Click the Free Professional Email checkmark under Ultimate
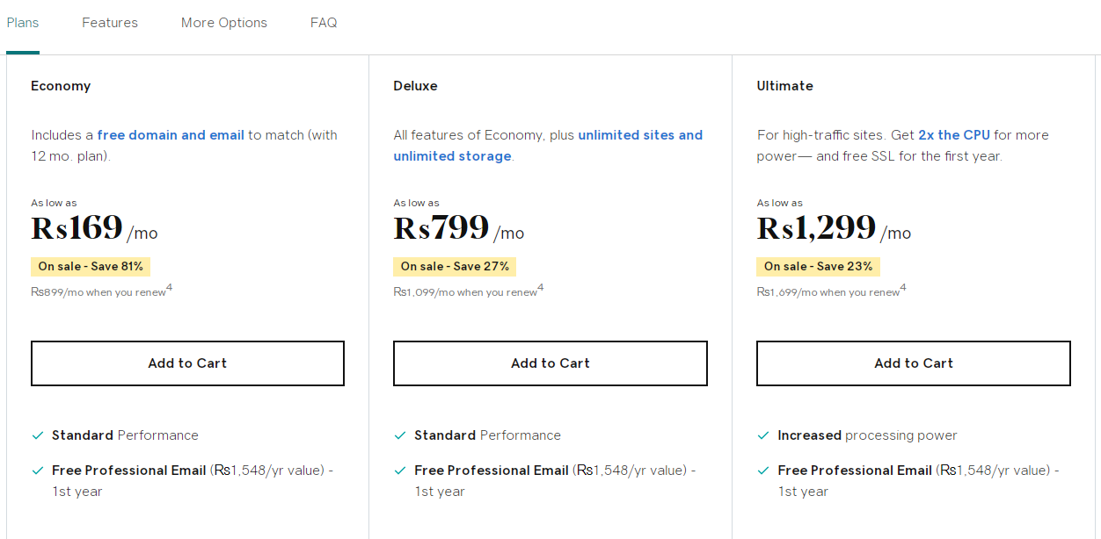This screenshot has height=539, width=1101. [763, 471]
